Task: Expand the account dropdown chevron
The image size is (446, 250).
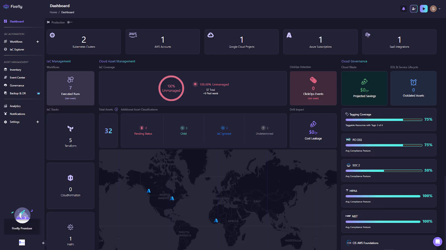Action: pos(440,9)
